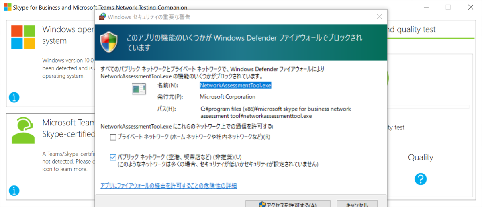
Task: Click the blue question mark icon under Quality
Action: click(421, 179)
